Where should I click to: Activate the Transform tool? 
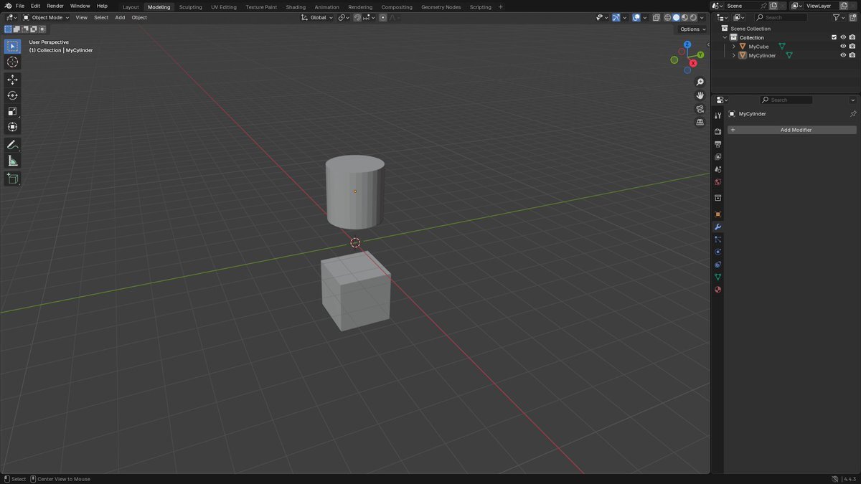(12, 127)
